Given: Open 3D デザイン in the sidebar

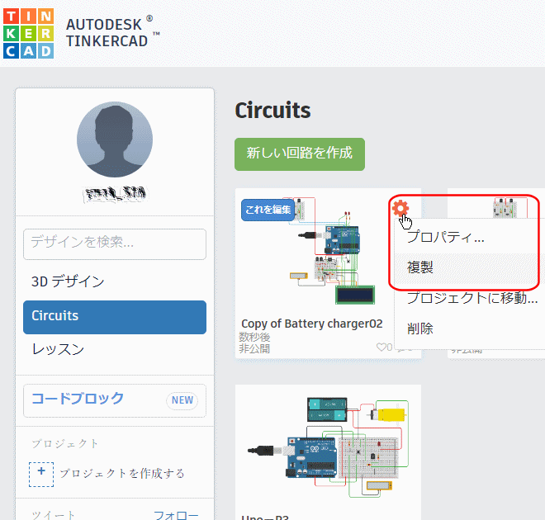Looking at the screenshot, I should (x=68, y=281).
